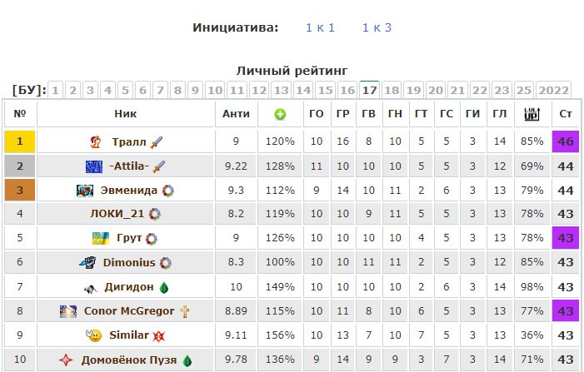Viewport: 584px width, 372px height.
Task: Sort table by Анти column header
Action: 236,114
